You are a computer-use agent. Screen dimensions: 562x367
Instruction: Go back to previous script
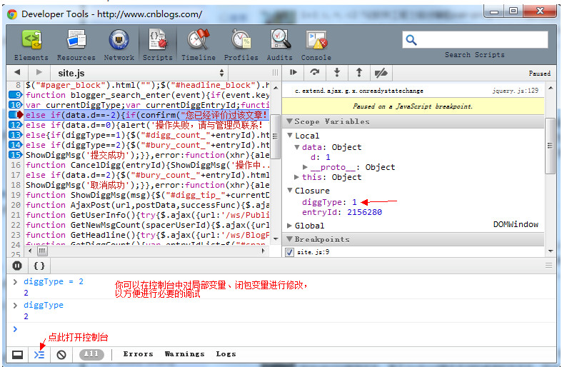click(17, 72)
